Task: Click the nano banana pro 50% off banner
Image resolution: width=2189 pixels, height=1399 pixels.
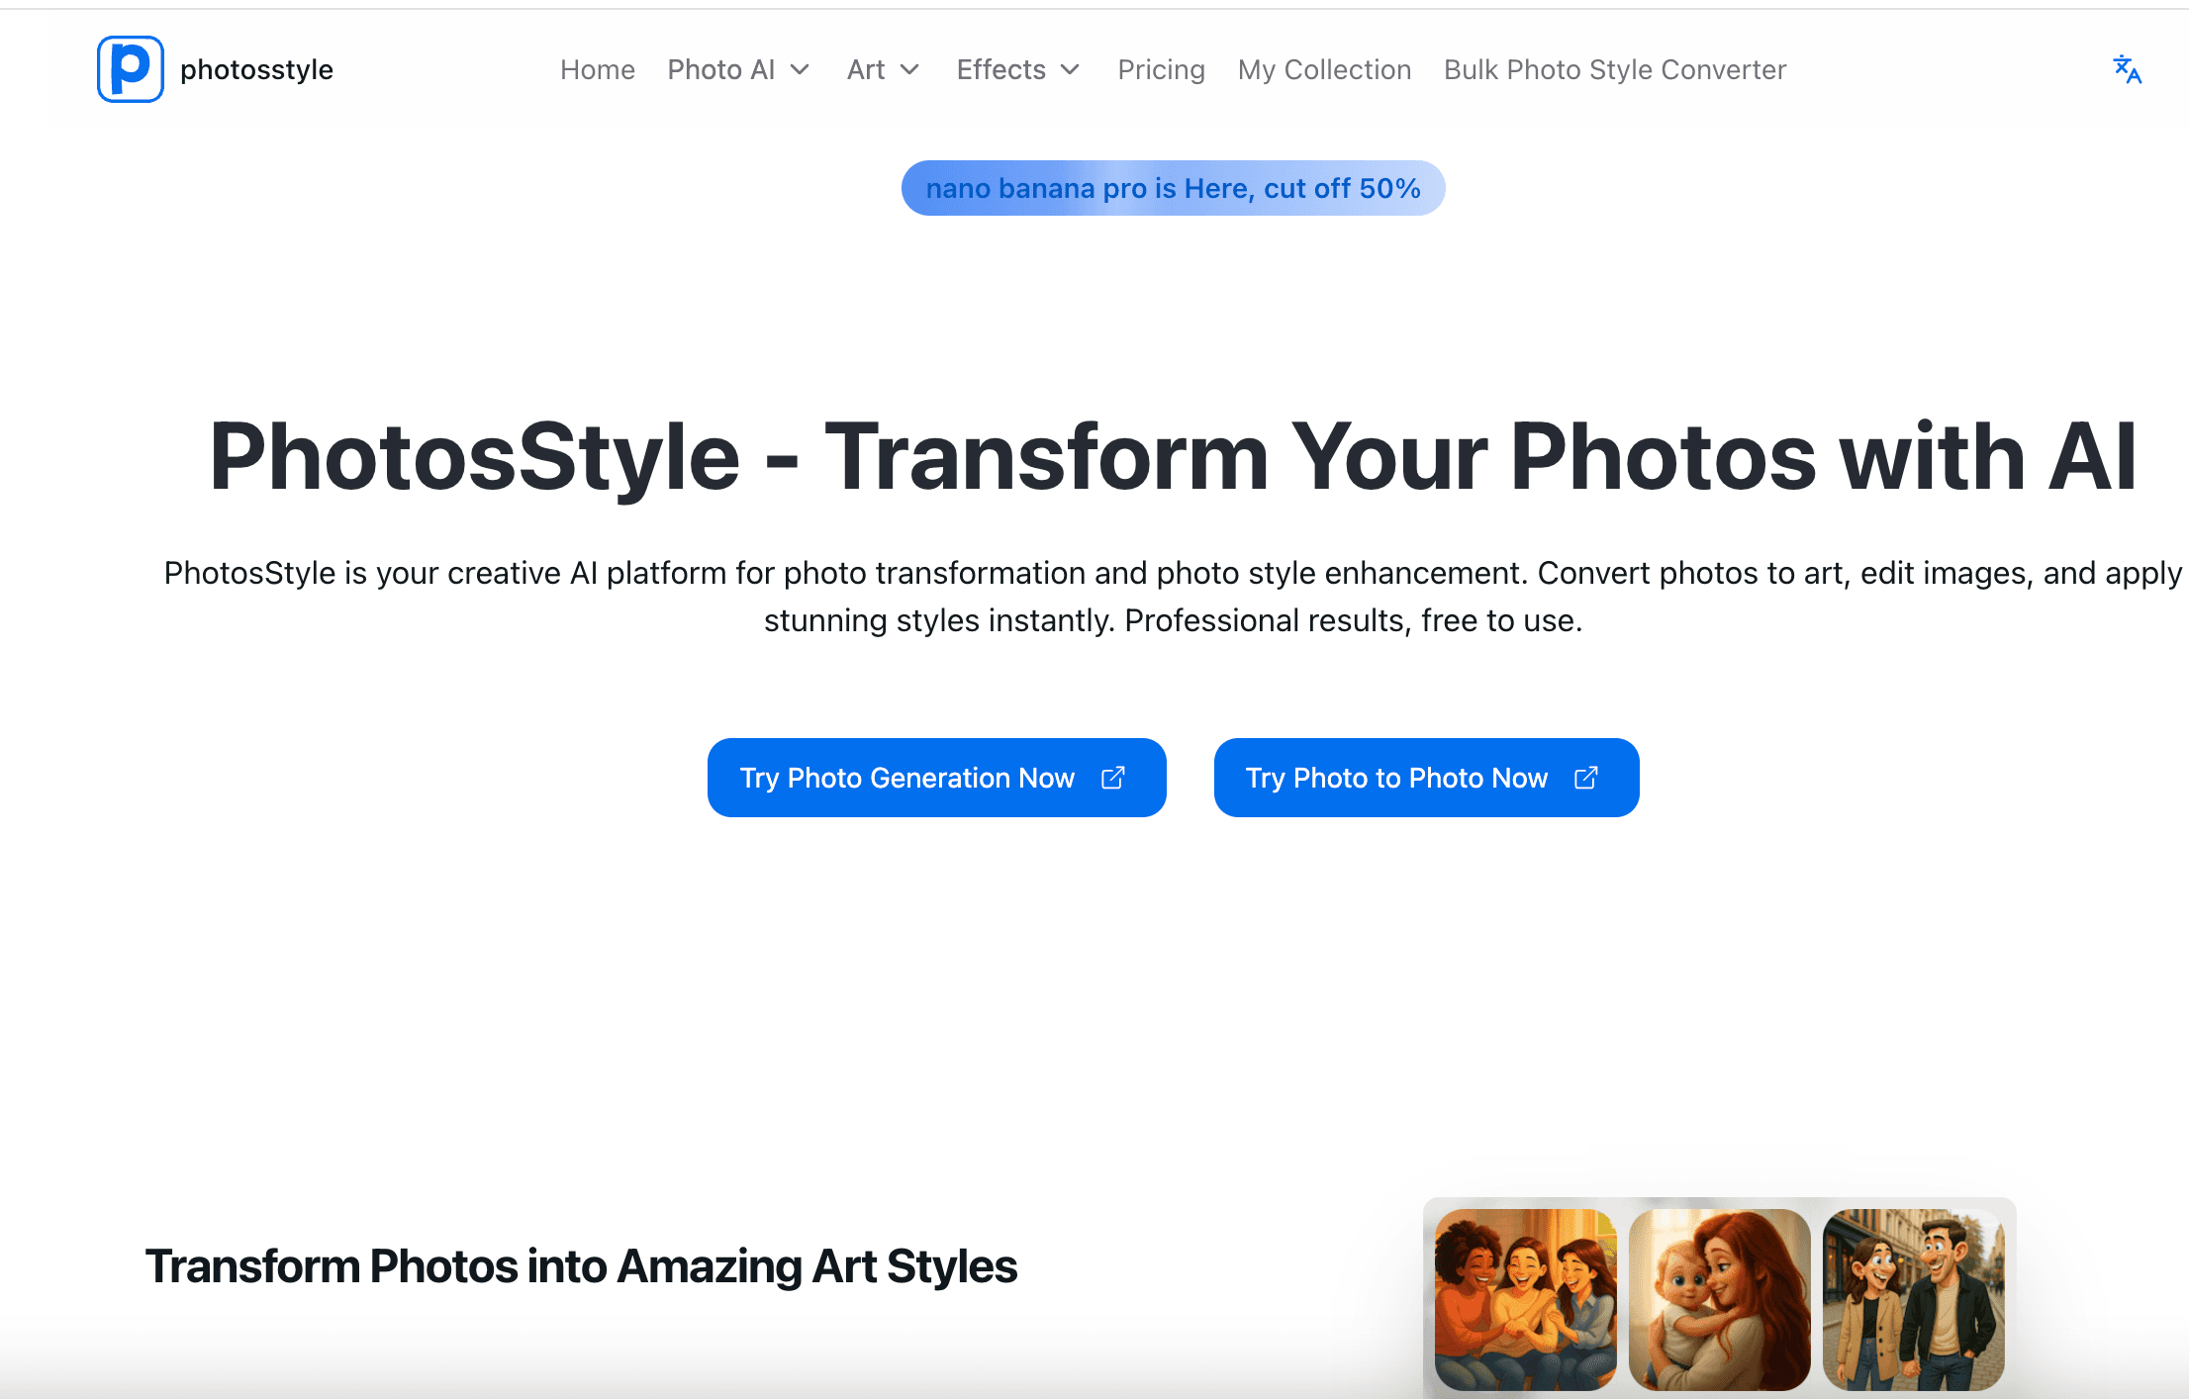Action: (x=1173, y=187)
